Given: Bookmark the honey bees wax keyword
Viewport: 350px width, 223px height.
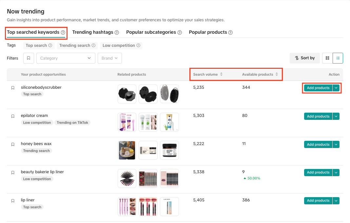Looking at the screenshot, I should [x=13, y=144].
